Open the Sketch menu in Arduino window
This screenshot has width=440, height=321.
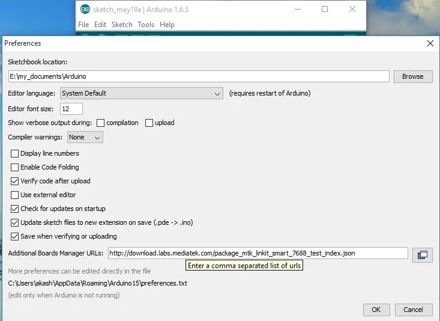pos(122,25)
